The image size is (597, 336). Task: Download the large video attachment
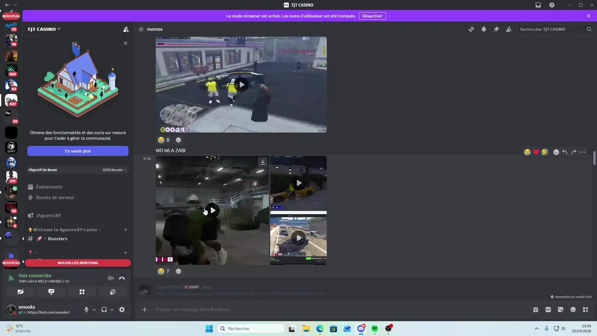[263, 162]
